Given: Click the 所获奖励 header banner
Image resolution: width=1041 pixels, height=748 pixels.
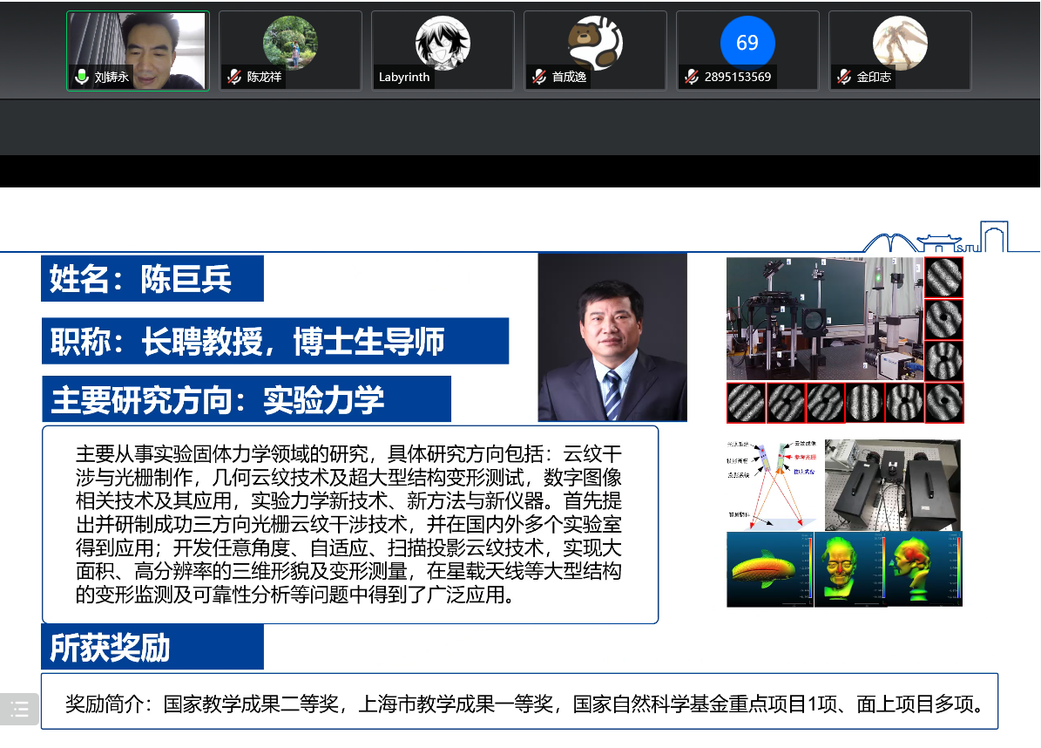Looking at the screenshot, I should 152,647.
